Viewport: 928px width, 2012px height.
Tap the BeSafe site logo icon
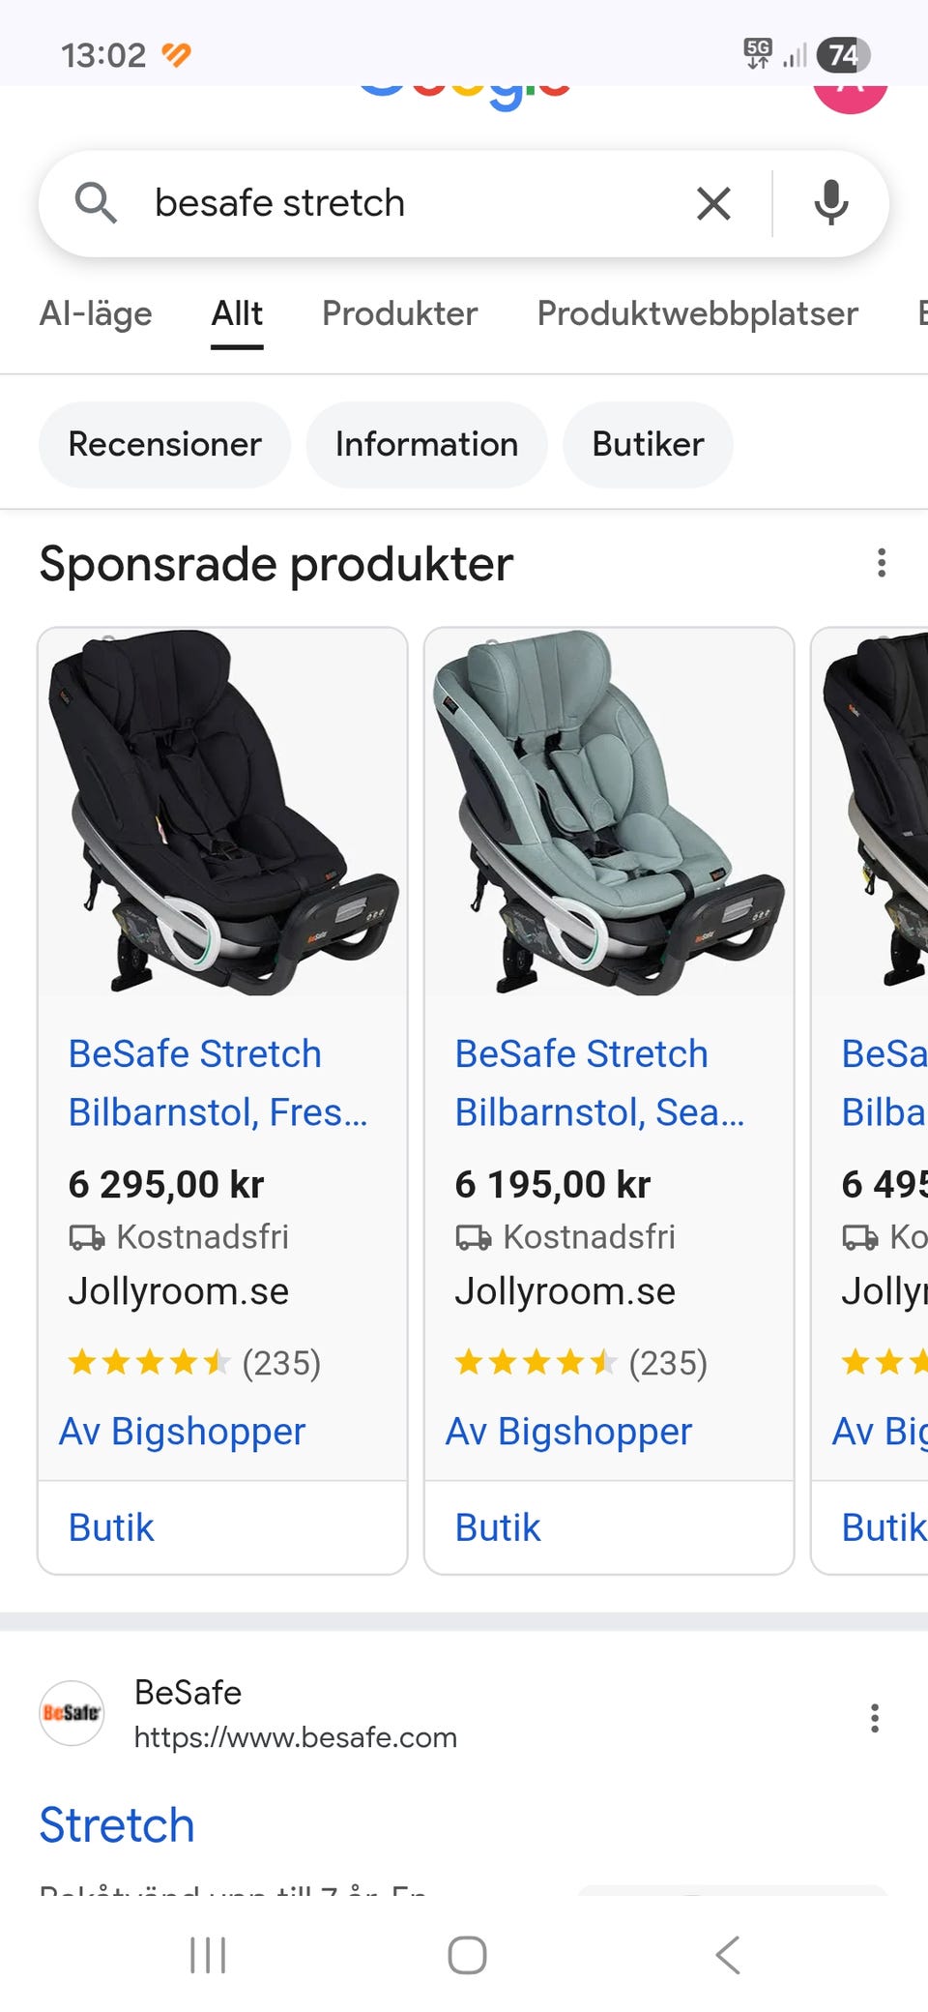(x=72, y=1713)
